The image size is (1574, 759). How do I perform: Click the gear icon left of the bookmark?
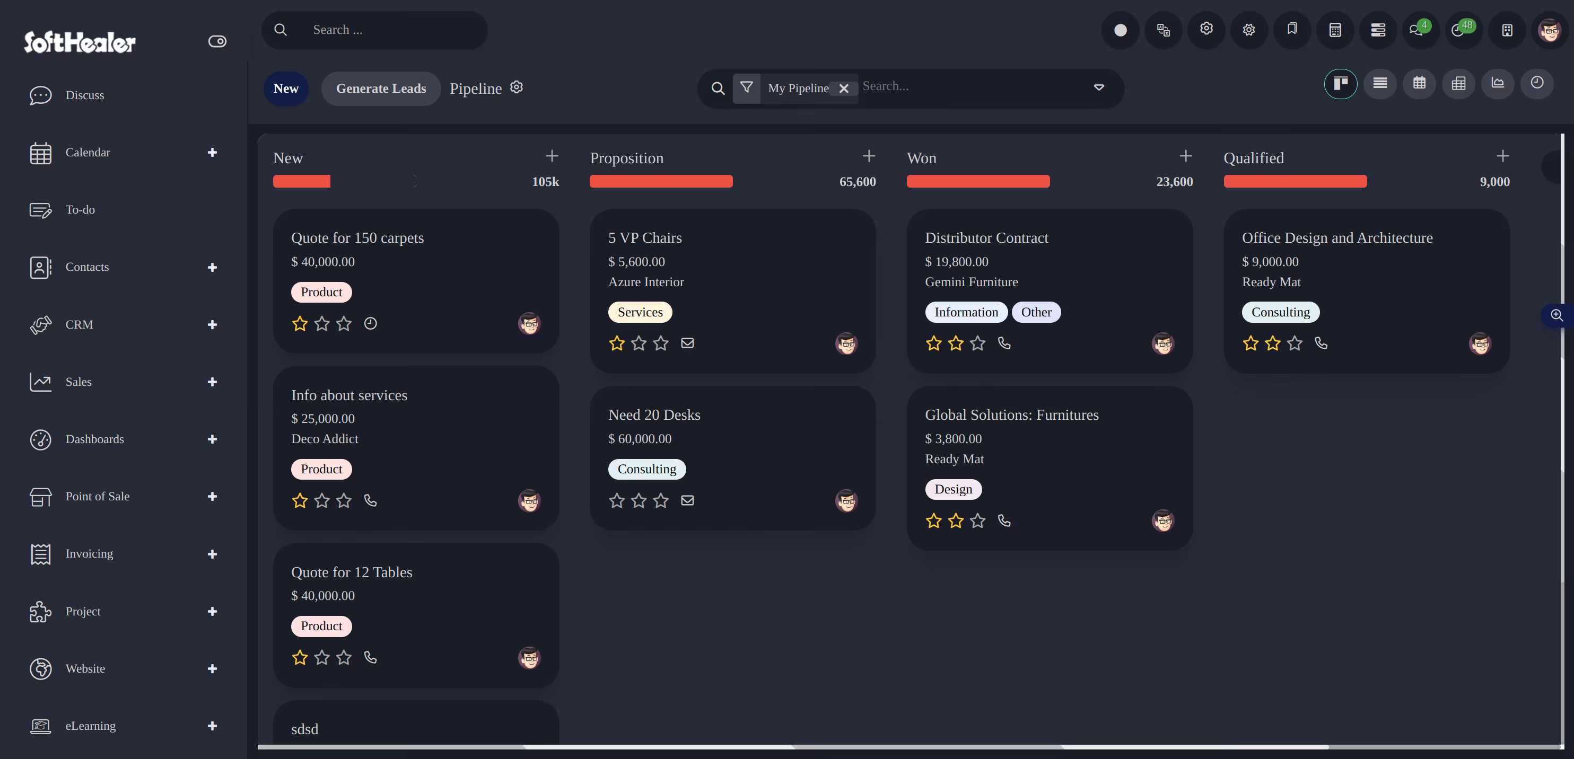pyautogui.click(x=1249, y=30)
